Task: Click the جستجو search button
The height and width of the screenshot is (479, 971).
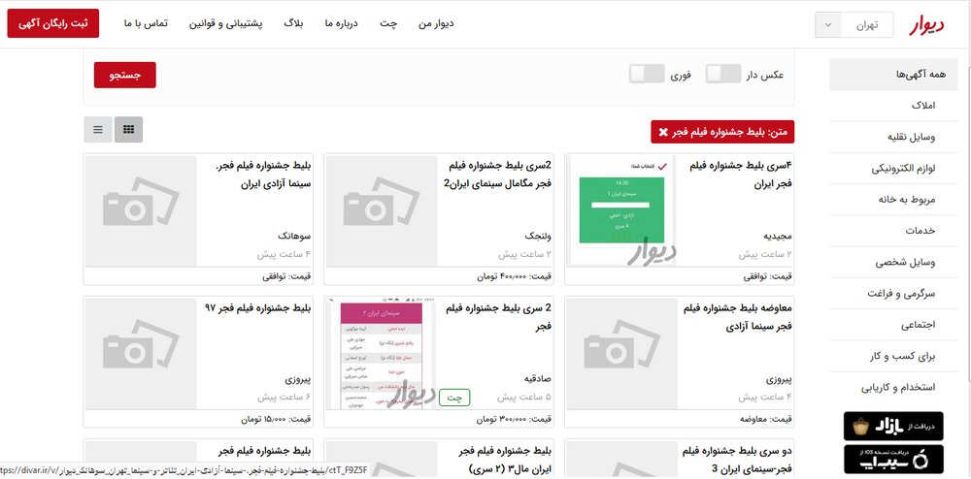Action: (x=125, y=75)
